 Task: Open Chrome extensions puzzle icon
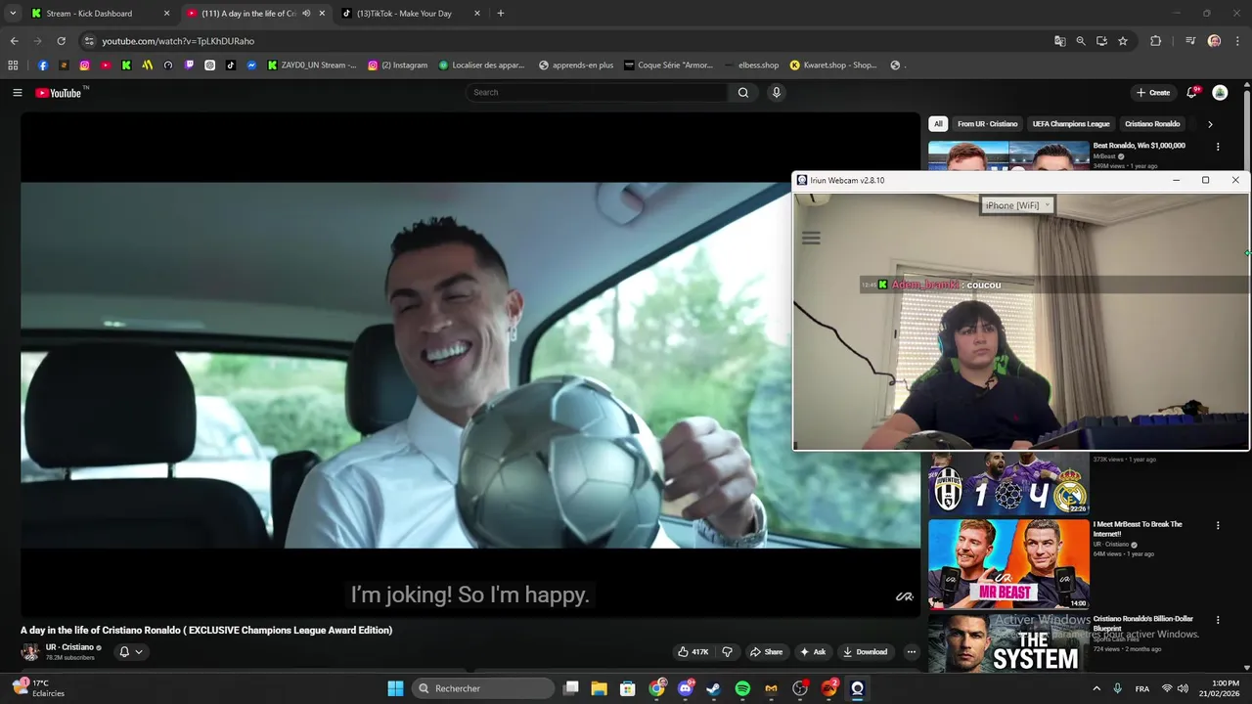tap(1155, 41)
